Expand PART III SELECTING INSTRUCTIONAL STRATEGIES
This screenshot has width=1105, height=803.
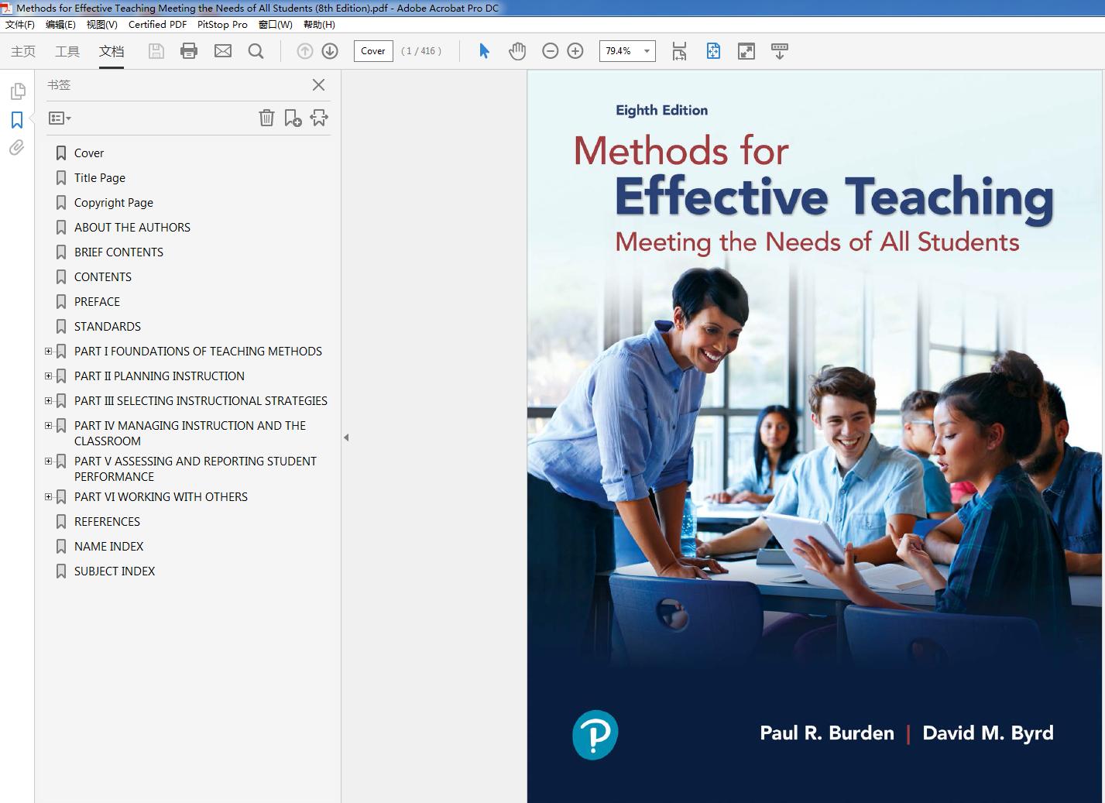click(x=48, y=401)
